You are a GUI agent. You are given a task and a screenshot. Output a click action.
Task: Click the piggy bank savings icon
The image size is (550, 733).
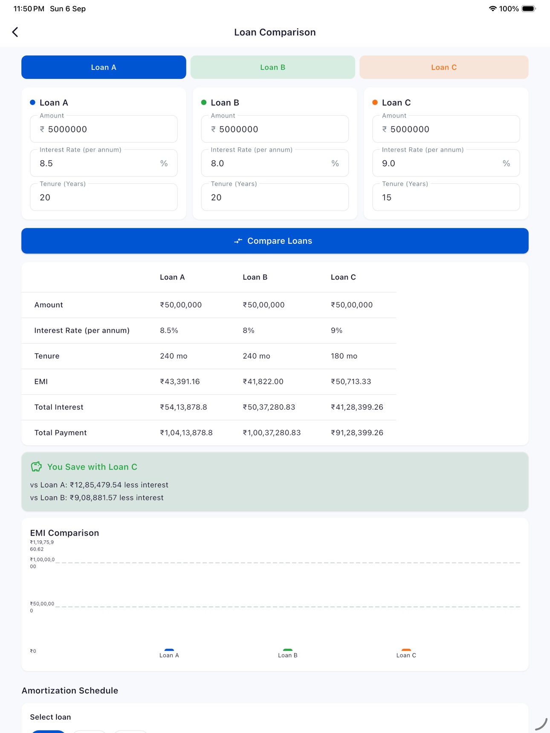(36, 467)
